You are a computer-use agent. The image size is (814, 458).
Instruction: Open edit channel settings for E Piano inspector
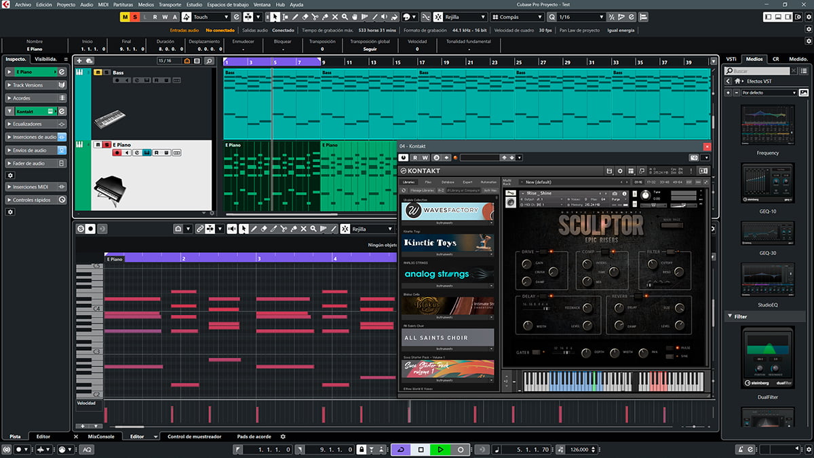pyautogui.click(x=62, y=71)
